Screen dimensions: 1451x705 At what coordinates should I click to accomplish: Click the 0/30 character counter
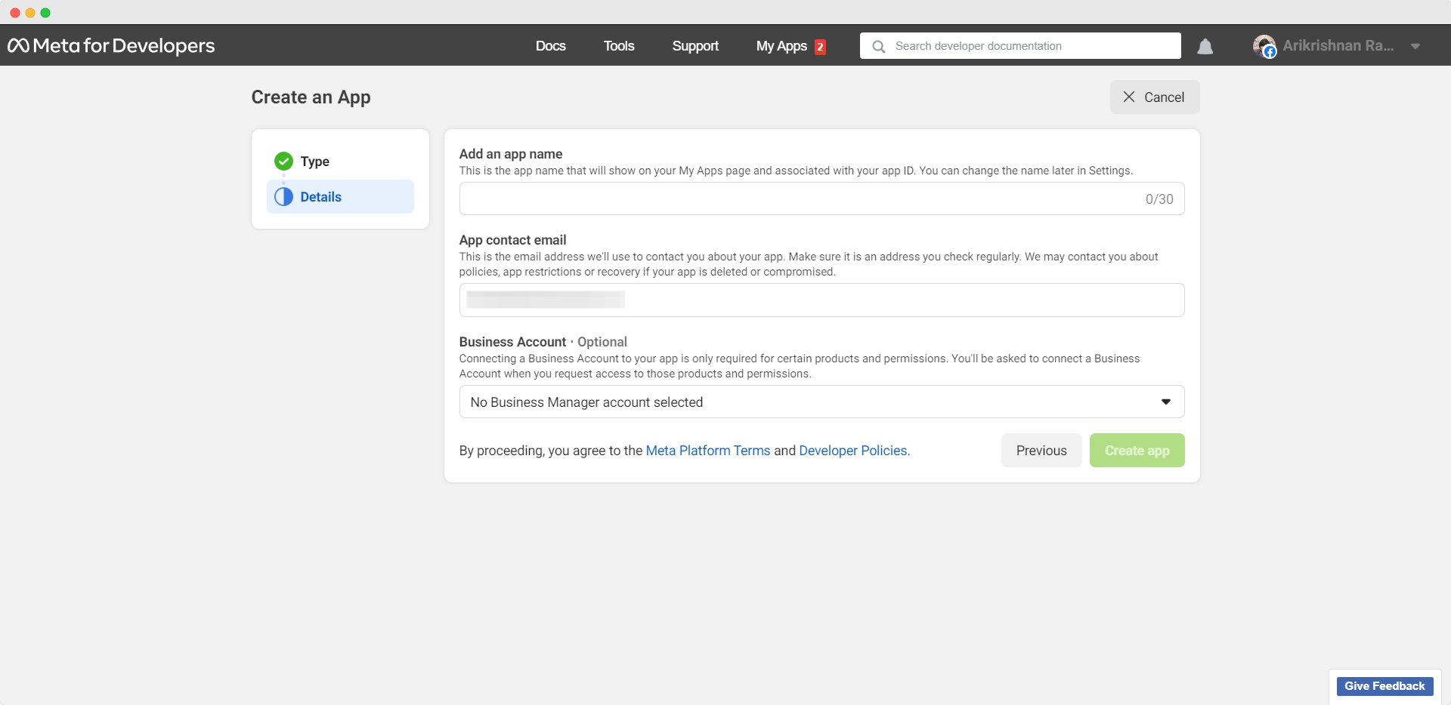[1159, 199]
